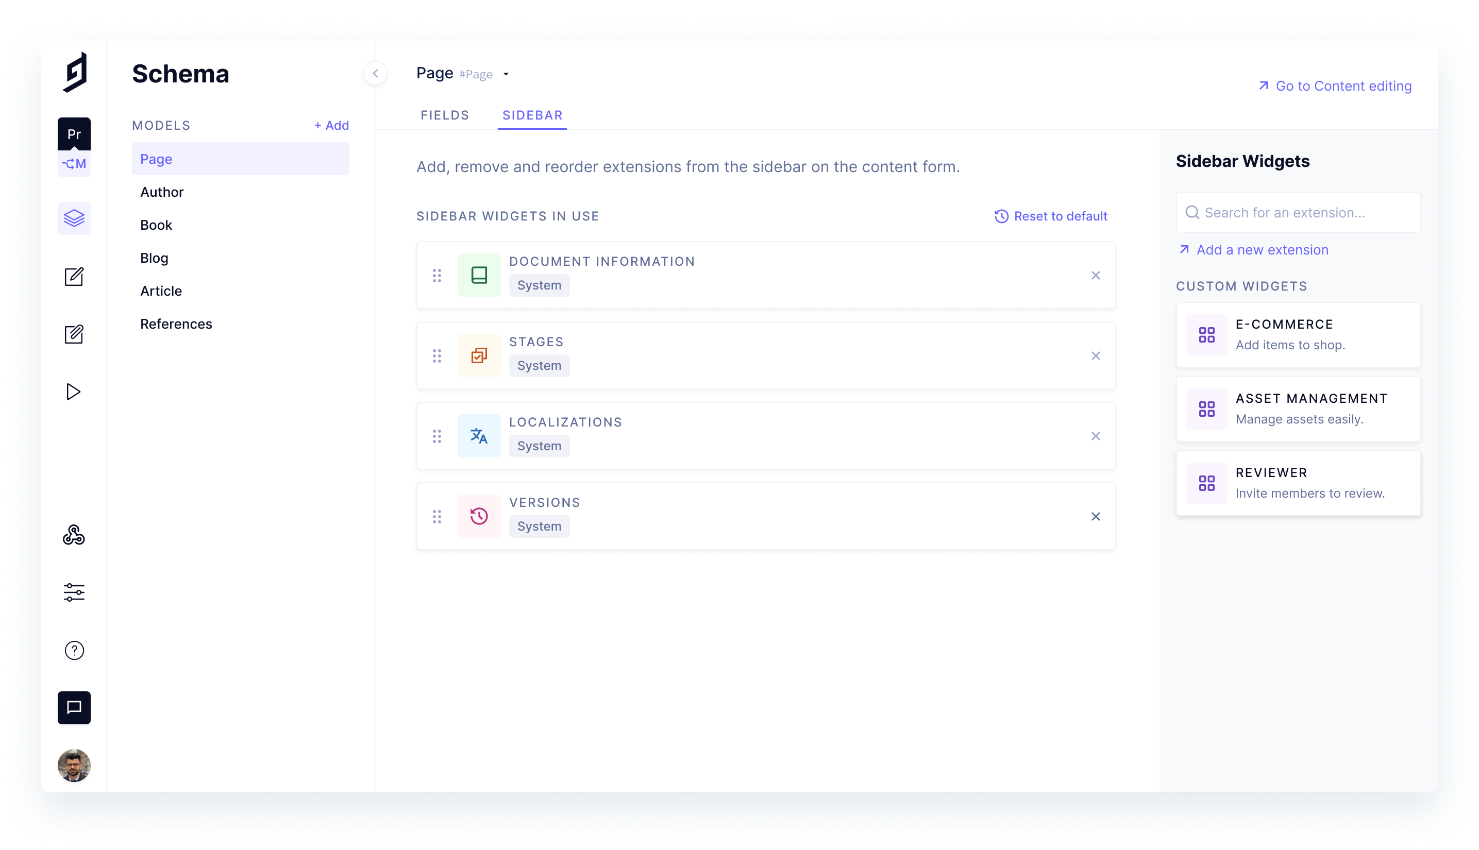Remove the LOCALIZATIONS widget
Screen dimensions: 1479x850
coord(1096,436)
